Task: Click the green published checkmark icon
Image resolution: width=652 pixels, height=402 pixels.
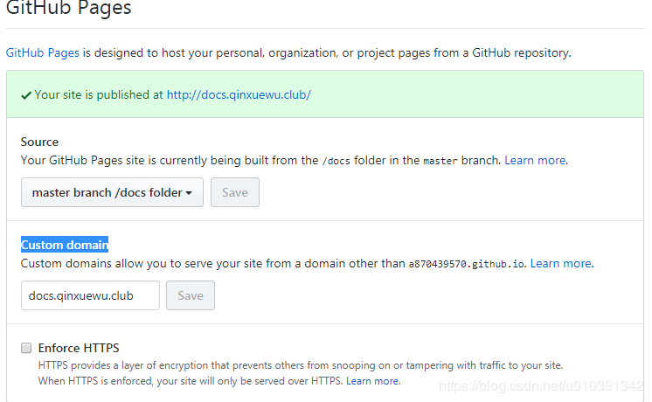Action: [x=26, y=94]
